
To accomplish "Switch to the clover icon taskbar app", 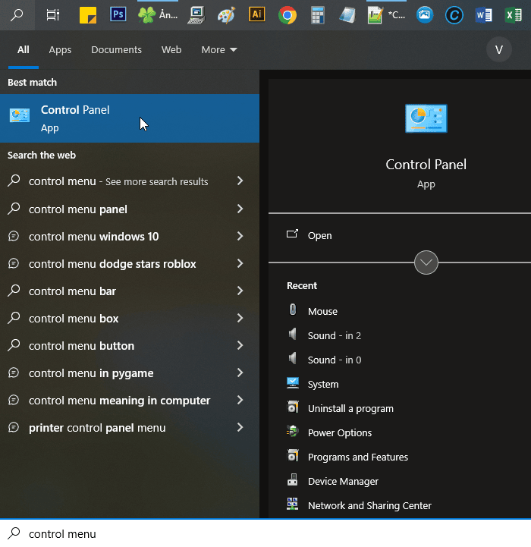I will 158,15.
